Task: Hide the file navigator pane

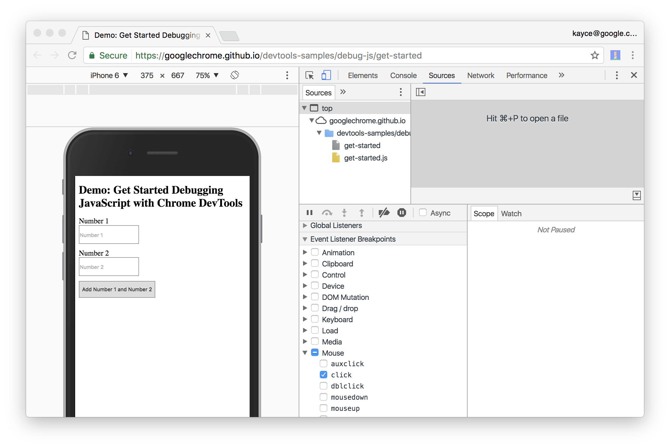Action: coord(420,92)
